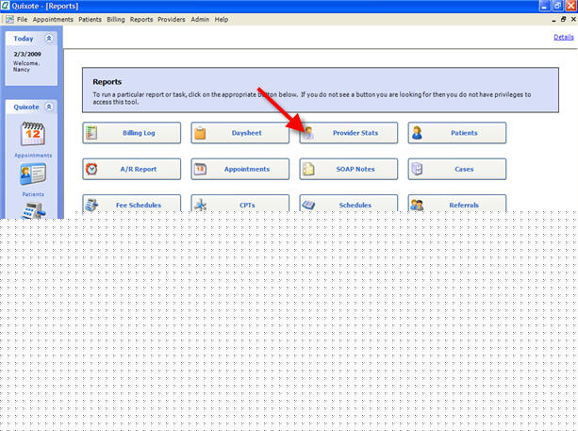Screen dimensions: 578x431
Task: Open the Schedules report
Action: pos(348,203)
